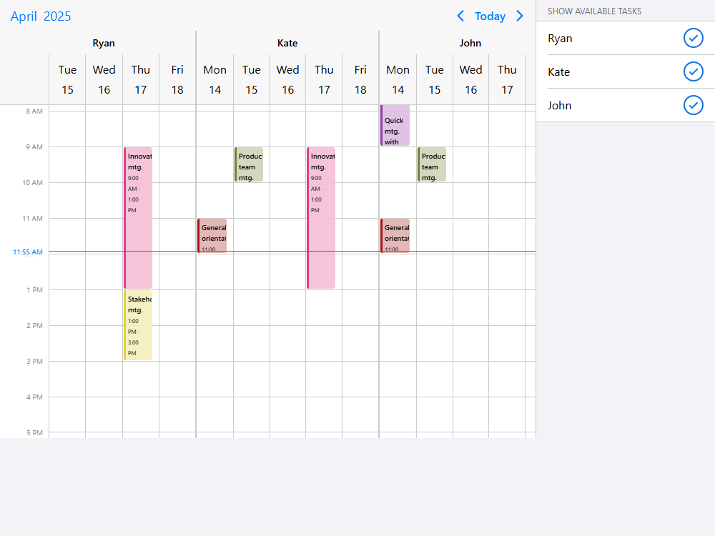
Task: Select the John group header
Action: pyautogui.click(x=470, y=43)
